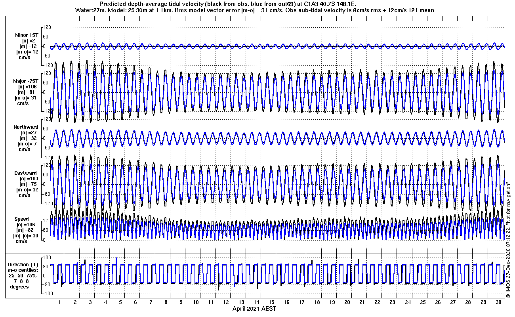515x317 pixels.
Task: Select '|m| =12' under Minor 15T
Action: (x=28, y=46)
